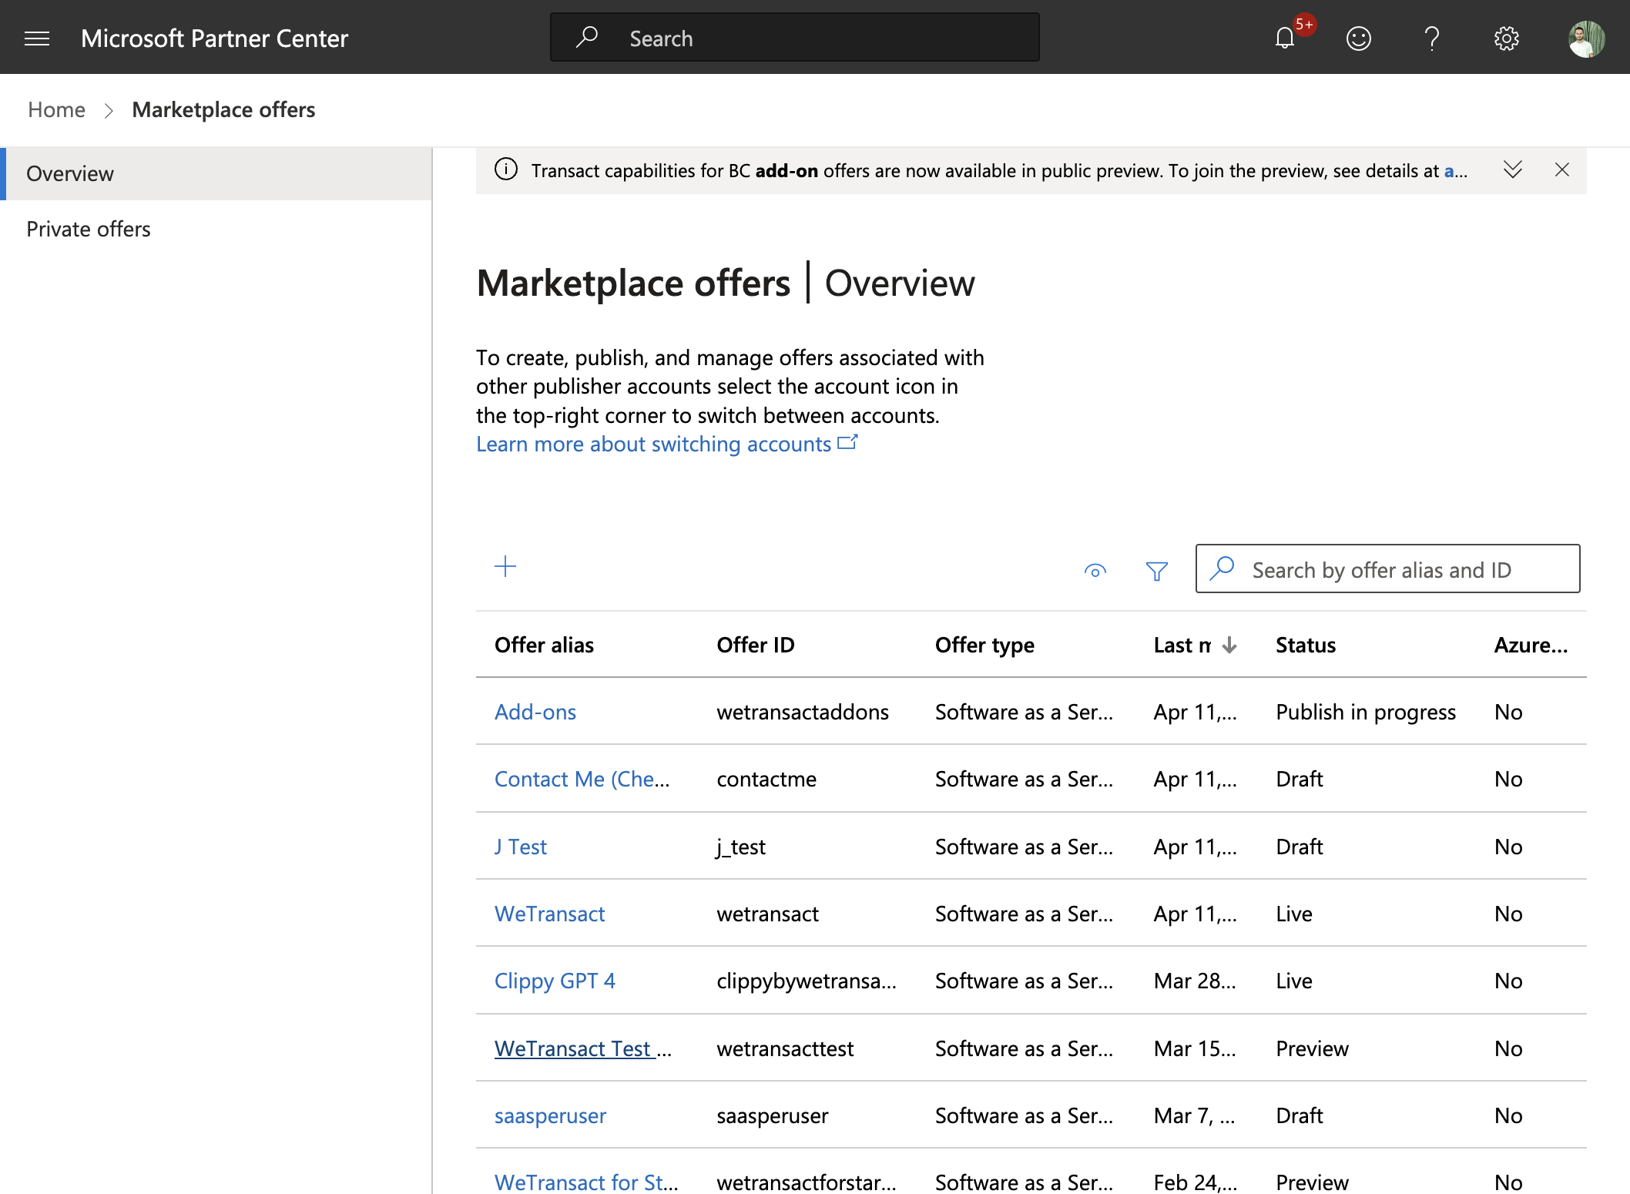Viewport: 1630px width, 1194px height.
Task: Open the WeTransact for St... offer
Action: click(x=586, y=1182)
